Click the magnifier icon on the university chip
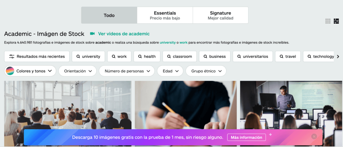This screenshot has height=147, width=343. (x=78, y=56)
